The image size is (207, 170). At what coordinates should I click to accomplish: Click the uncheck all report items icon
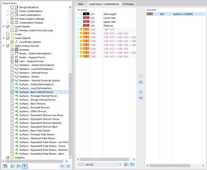click(x=18, y=166)
